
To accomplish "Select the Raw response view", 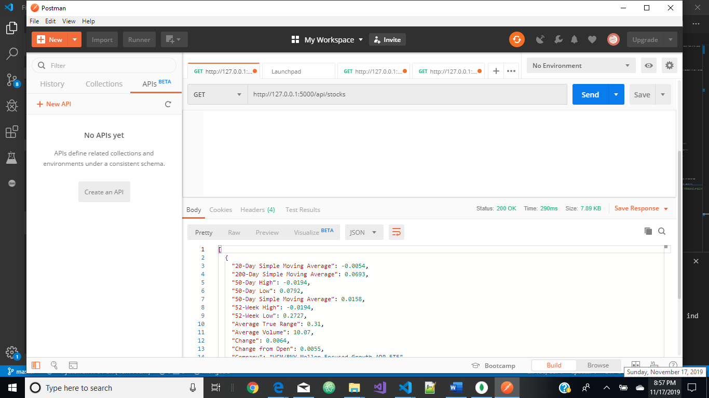I will point(234,232).
